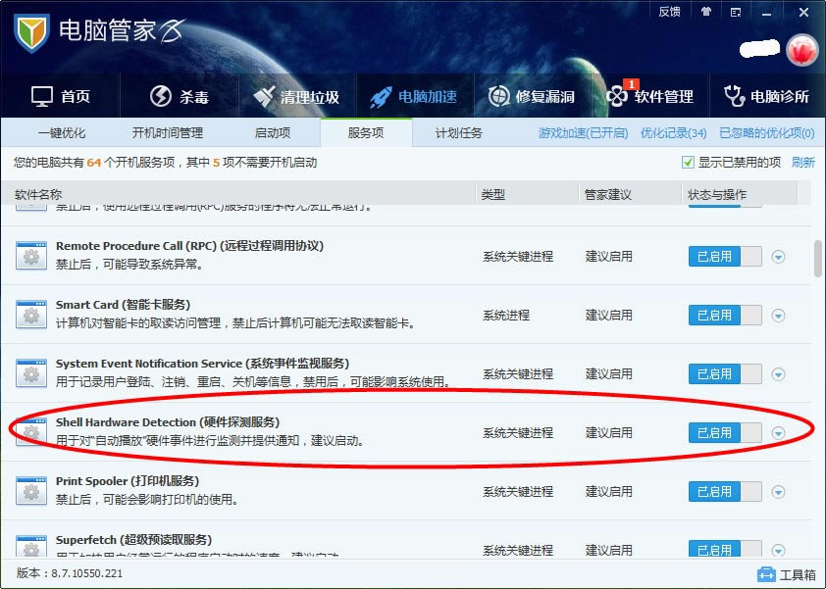Select Superfetch (超级预读取服务) name
Image resolution: width=826 pixels, height=589 pixels.
click(133, 540)
